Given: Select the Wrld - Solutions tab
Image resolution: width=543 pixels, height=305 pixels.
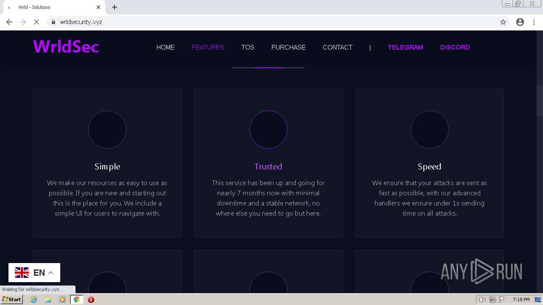Looking at the screenshot, I should (53, 7).
